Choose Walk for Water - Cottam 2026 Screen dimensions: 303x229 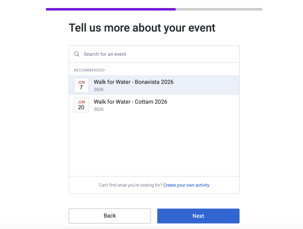coord(130,102)
